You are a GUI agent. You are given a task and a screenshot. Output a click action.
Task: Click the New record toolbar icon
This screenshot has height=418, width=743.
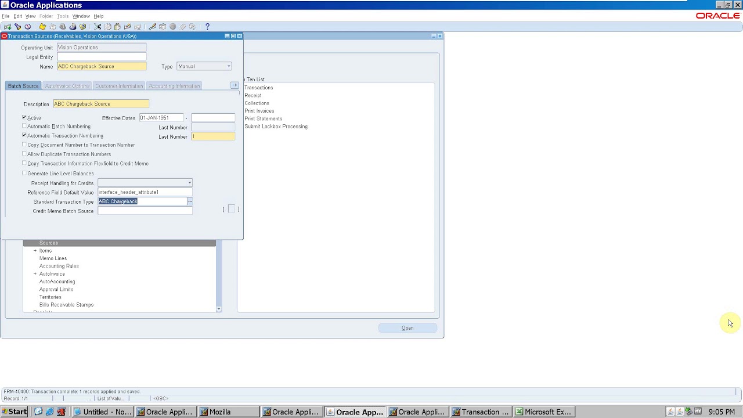pos(8,27)
